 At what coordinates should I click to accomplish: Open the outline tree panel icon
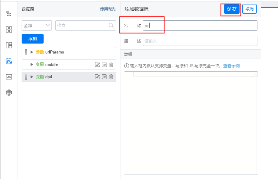[9, 14]
